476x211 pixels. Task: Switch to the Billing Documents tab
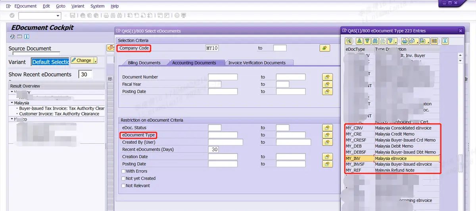144,63
